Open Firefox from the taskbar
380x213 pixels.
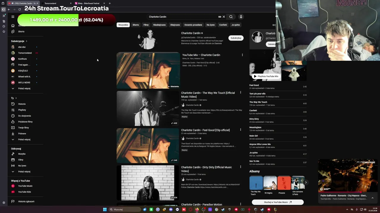pyautogui.click(x=197, y=209)
